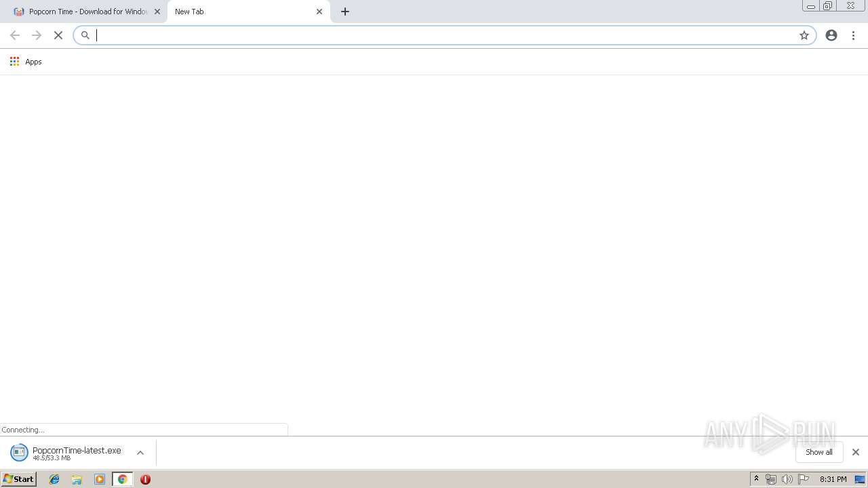Open a new tab with plus button
Screen dimensions: 868x488
pos(345,12)
